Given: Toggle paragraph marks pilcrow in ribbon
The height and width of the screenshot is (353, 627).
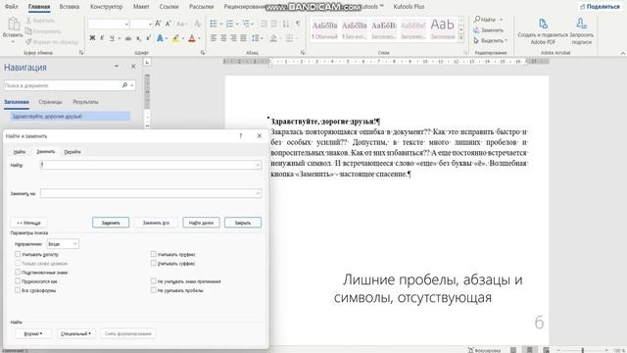Looking at the screenshot, I should [298, 24].
